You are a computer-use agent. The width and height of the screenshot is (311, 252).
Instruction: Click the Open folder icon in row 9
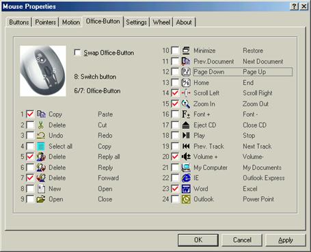click(41, 199)
